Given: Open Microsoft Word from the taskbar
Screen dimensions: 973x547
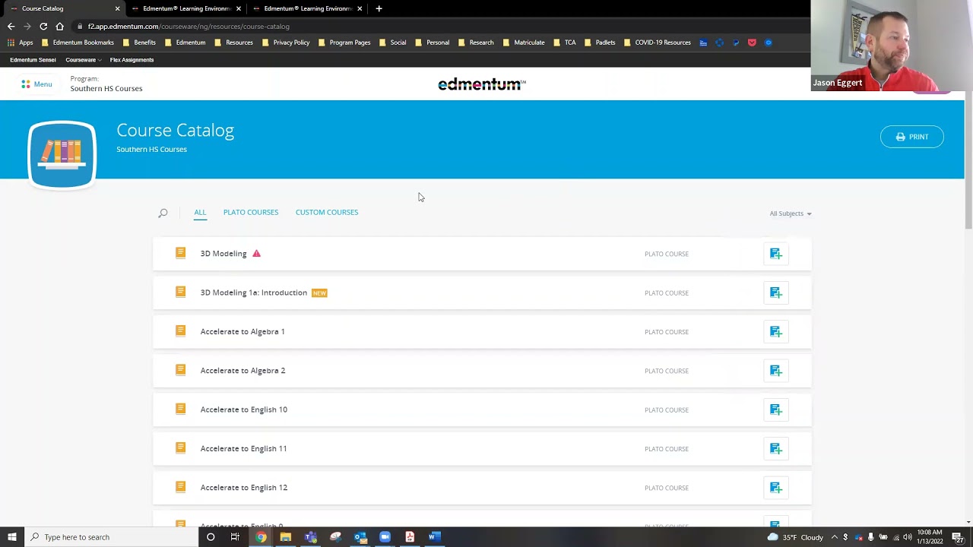Looking at the screenshot, I should [434, 537].
